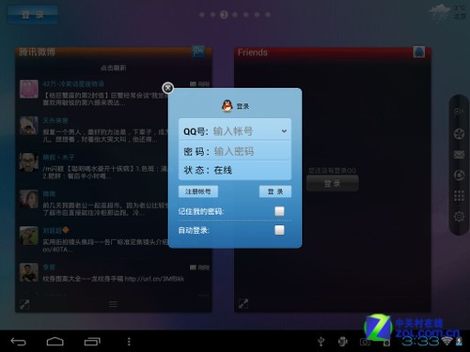Open the apps grid icon in sidebar
470x352 pixels.
click(x=459, y=195)
